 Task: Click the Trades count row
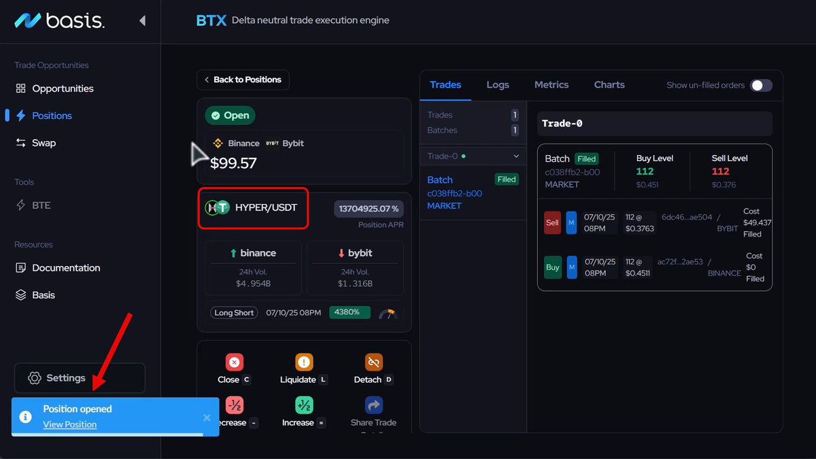point(473,115)
